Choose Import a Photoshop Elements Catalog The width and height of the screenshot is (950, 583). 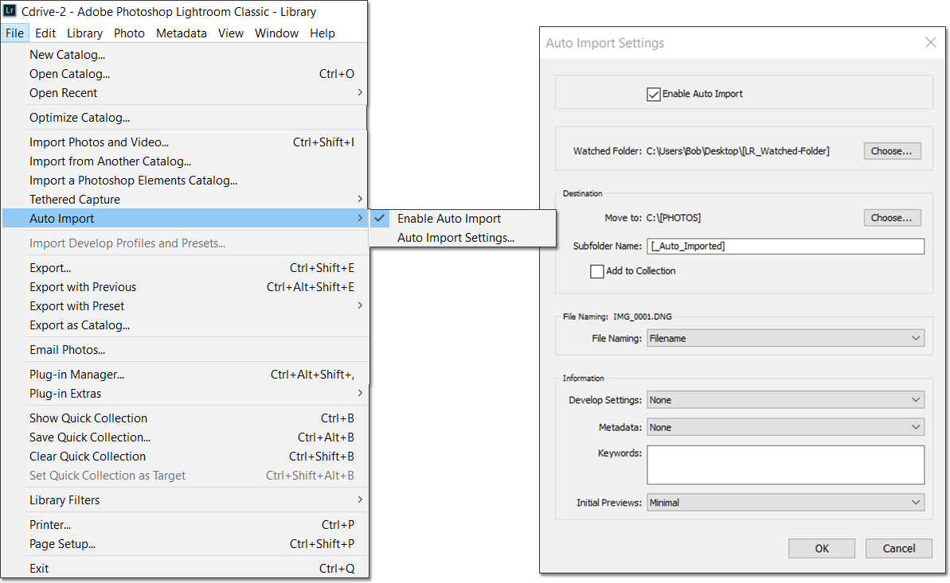[185, 181]
